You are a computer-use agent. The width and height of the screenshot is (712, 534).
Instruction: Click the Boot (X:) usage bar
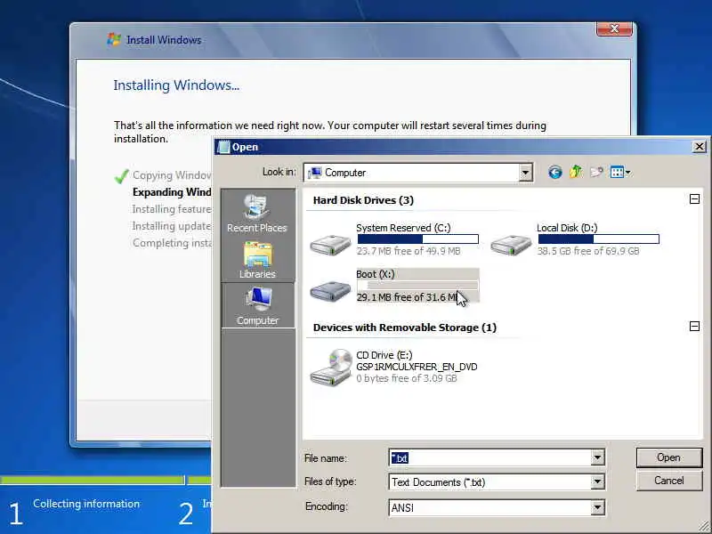click(417, 285)
